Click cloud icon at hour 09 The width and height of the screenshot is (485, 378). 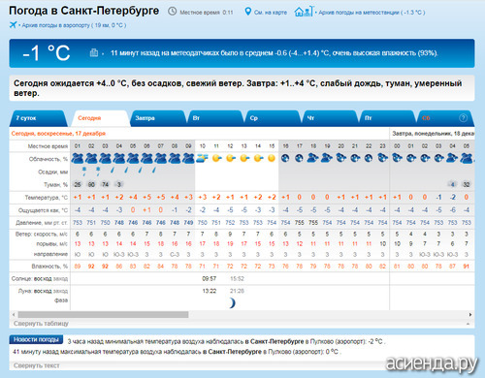point(188,158)
